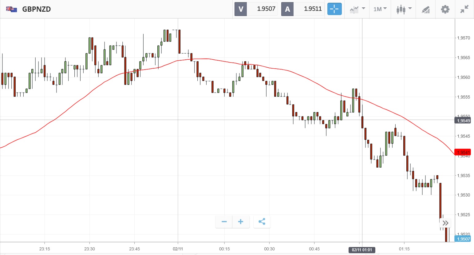This screenshot has height=255, width=474.
Task: Click the A buy button
Action: [x=287, y=9]
